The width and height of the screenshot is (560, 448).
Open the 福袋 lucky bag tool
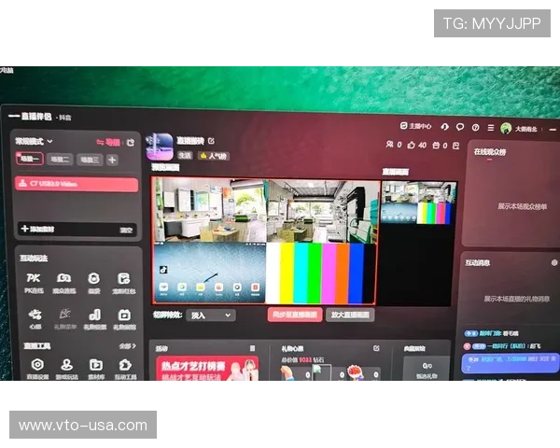pyautogui.click(x=94, y=283)
